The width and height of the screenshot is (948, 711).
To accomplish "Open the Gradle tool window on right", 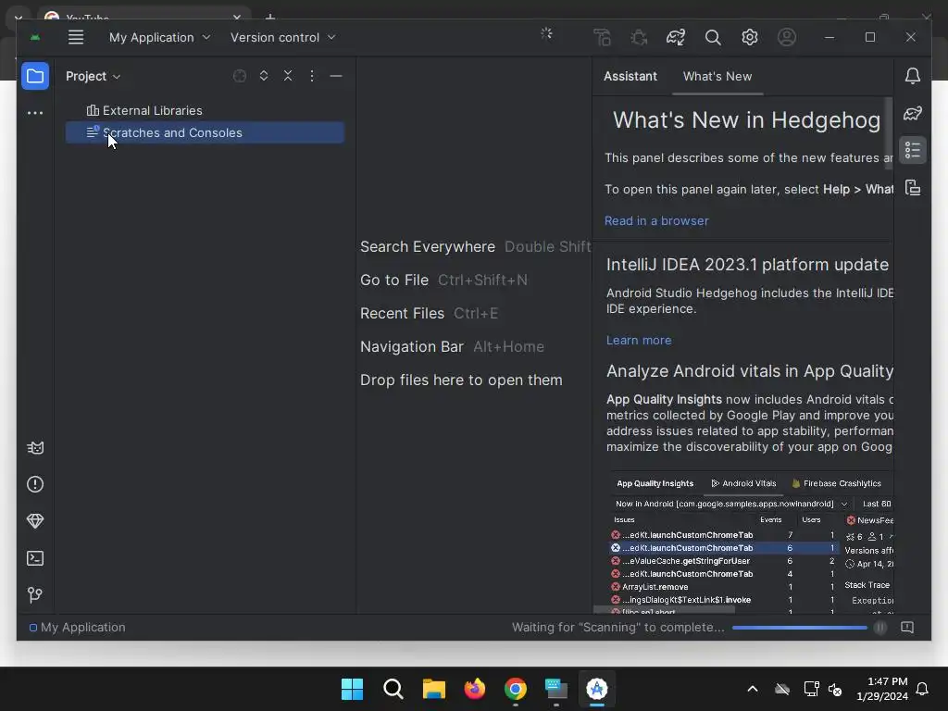I will (x=912, y=114).
